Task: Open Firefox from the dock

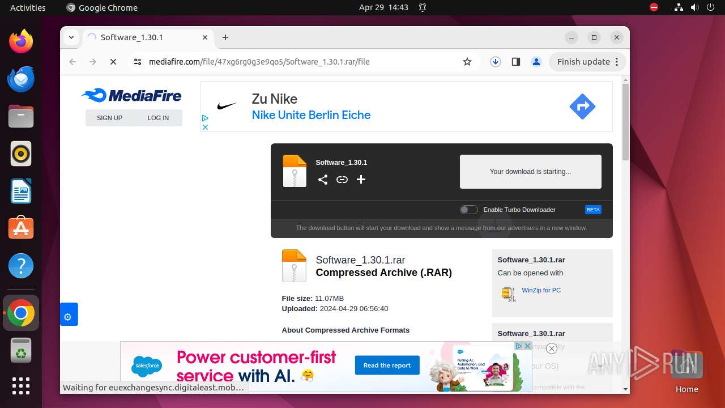Action: [21, 41]
